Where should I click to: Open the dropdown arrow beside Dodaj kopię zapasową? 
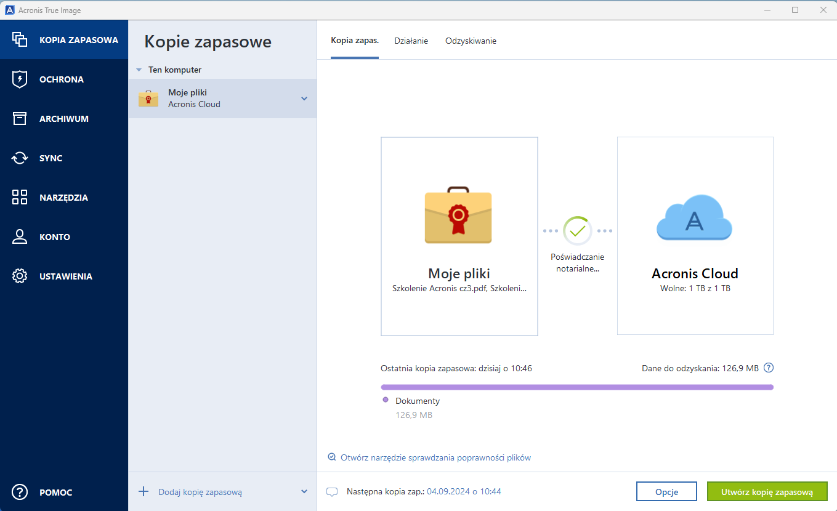pyautogui.click(x=304, y=491)
